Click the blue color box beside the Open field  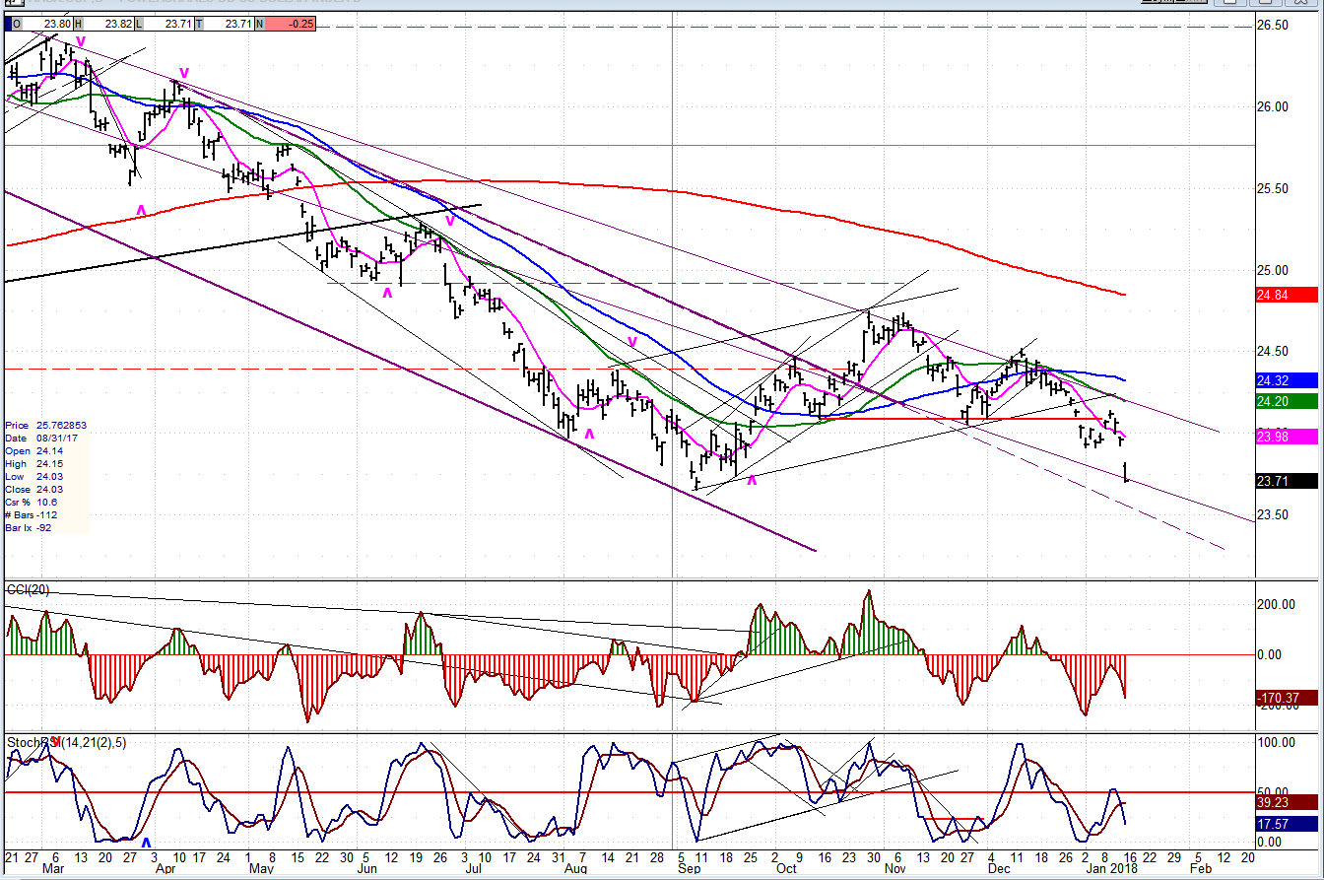coord(10,24)
